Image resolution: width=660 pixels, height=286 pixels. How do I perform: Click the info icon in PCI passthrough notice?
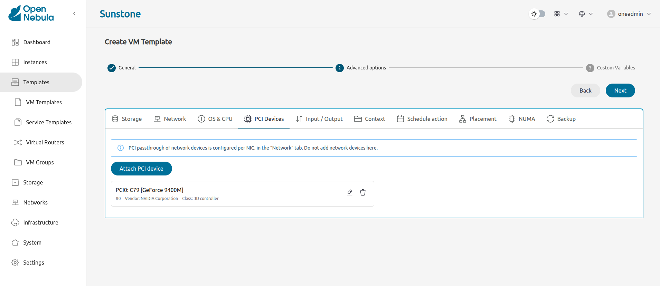pos(121,148)
